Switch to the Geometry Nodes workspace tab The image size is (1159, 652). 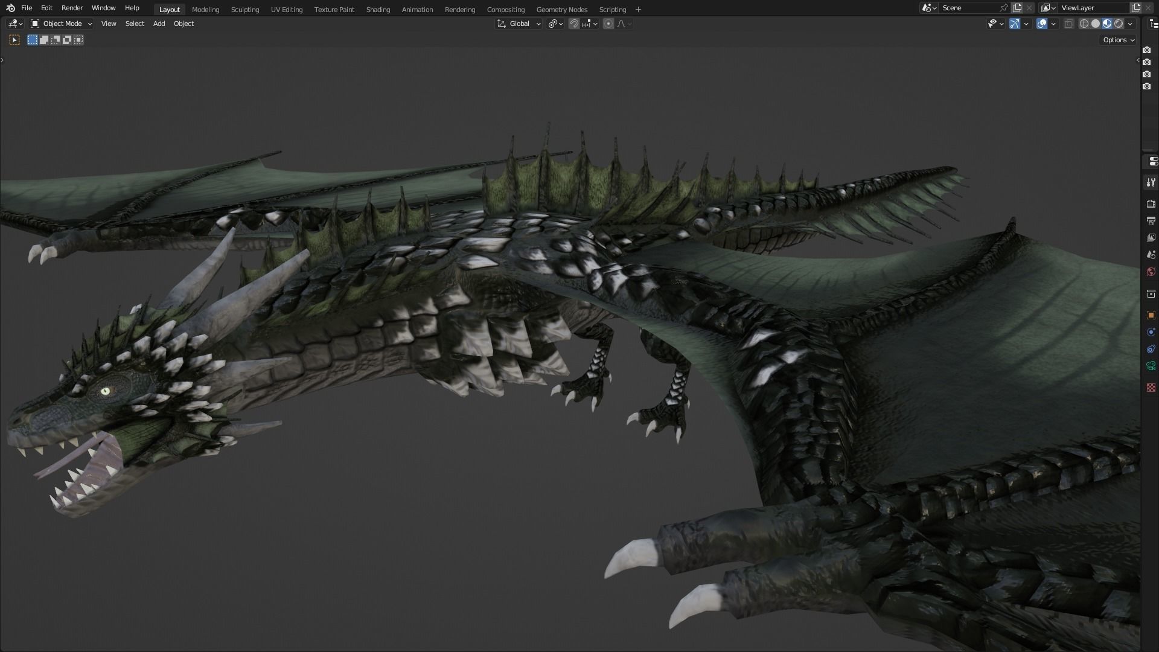tap(561, 10)
